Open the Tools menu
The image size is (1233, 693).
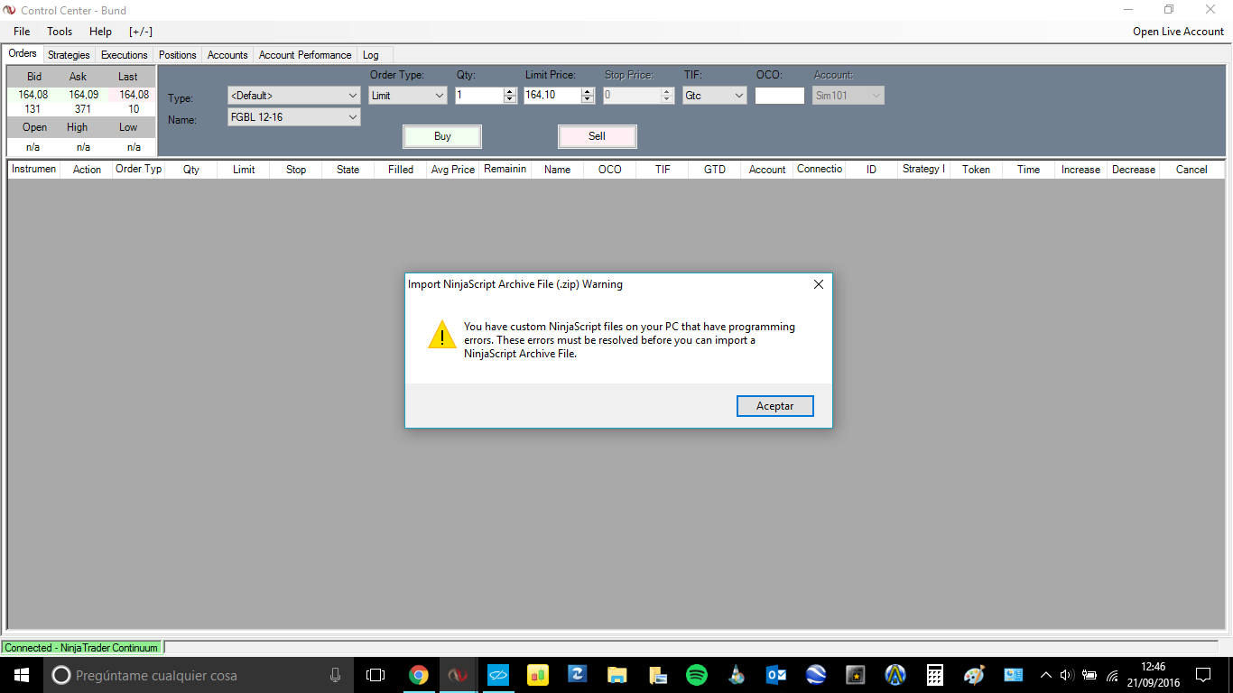(x=60, y=32)
